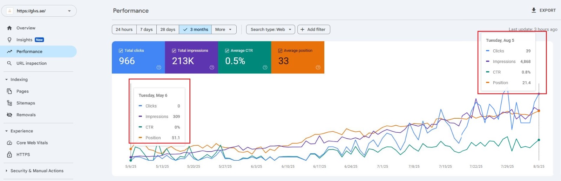Click the URL inspection magnifier icon

tap(9, 63)
